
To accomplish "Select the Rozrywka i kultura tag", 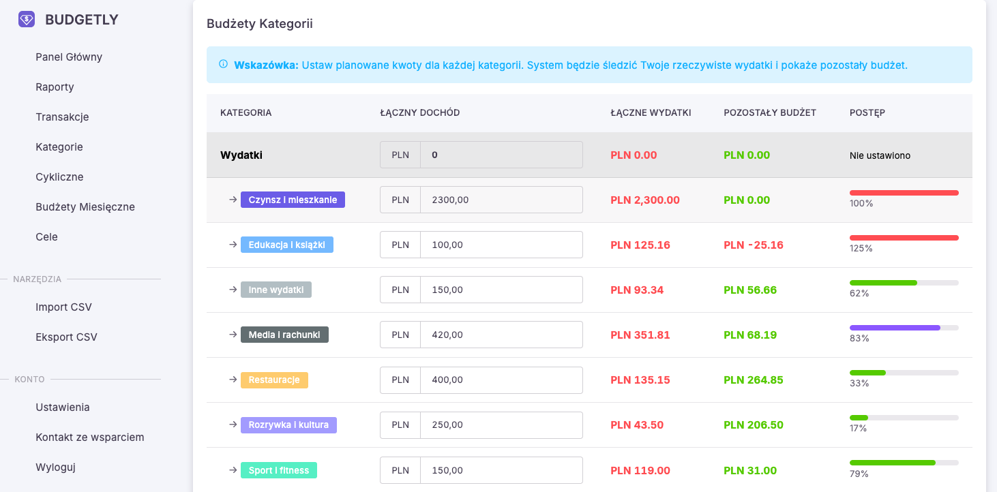I will click(x=288, y=425).
